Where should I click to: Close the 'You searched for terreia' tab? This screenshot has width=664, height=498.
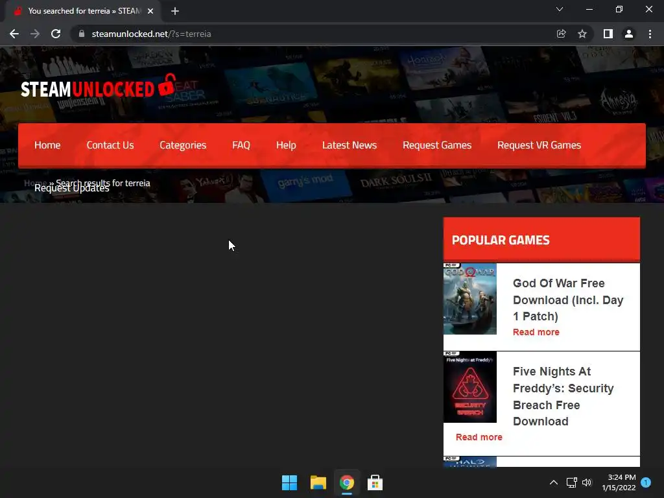tap(150, 11)
